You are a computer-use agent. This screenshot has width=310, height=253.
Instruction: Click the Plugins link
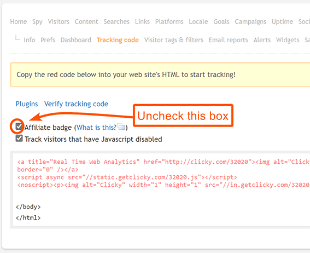click(27, 104)
